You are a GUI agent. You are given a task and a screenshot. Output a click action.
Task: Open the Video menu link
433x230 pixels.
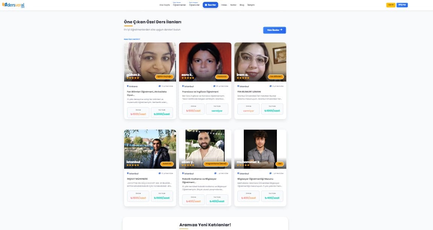coord(224,5)
